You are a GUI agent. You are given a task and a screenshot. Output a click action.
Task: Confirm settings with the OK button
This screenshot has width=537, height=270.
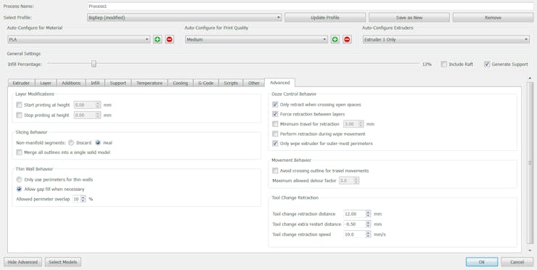point(482,262)
